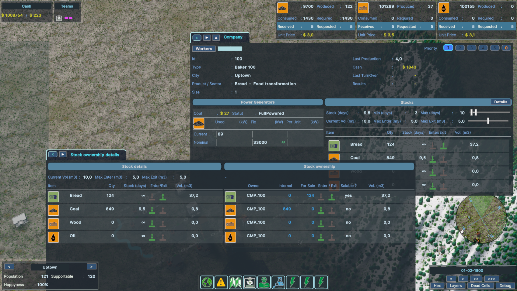The image size is (517, 291).
Task: Toggle Coal enter arrow in Stock ownership
Action: pos(321,211)
